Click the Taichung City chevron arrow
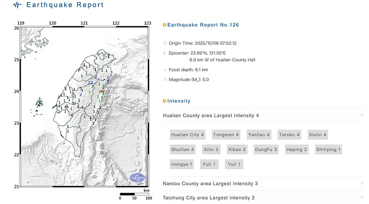The image size is (369, 204). 362,197
